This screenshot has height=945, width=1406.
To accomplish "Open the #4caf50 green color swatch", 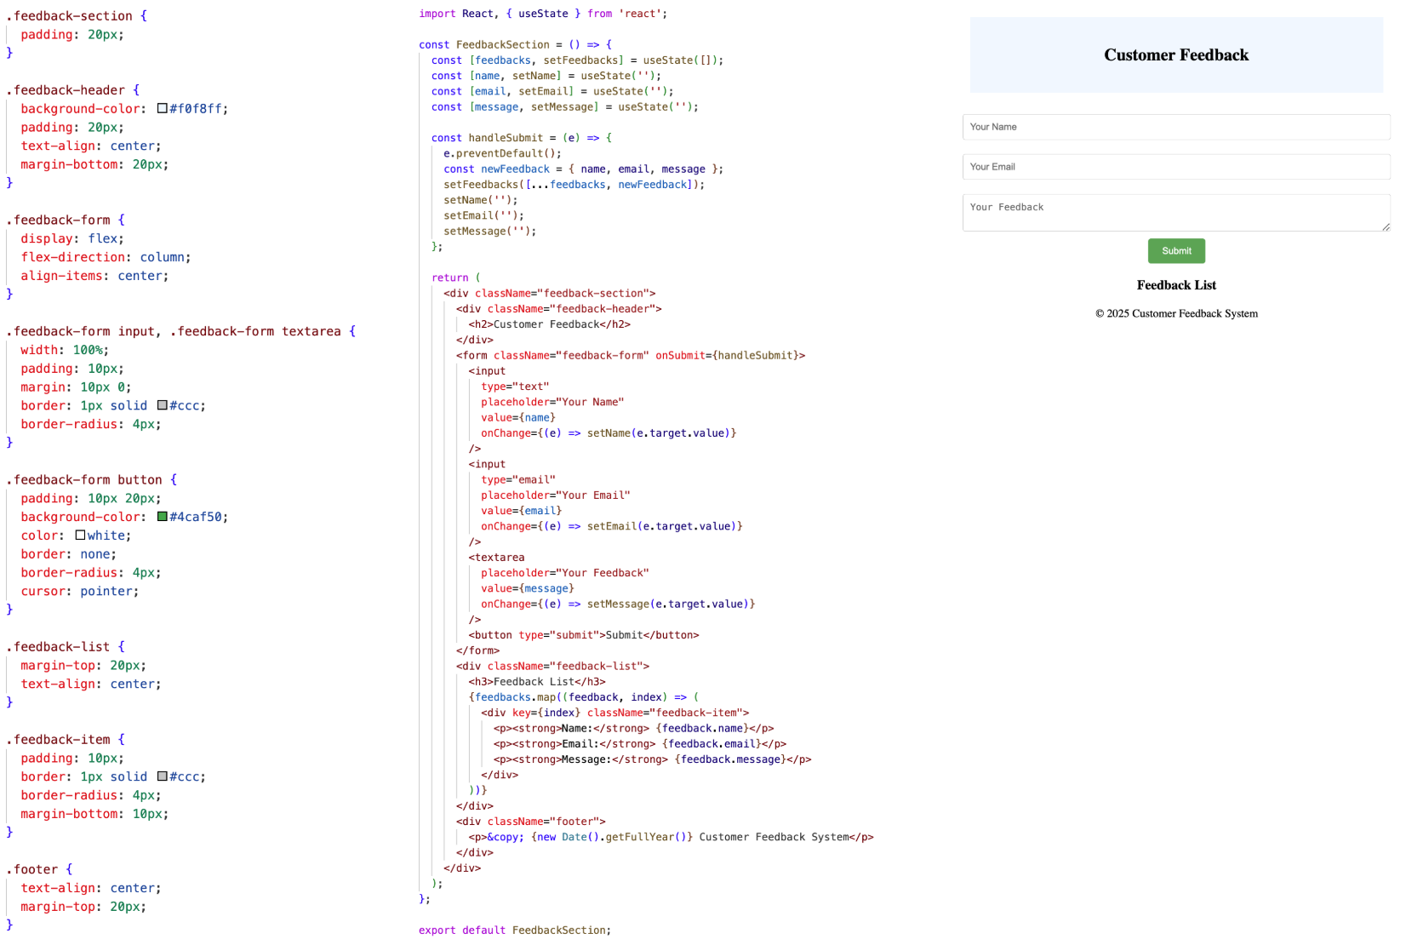I will (x=162, y=517).
